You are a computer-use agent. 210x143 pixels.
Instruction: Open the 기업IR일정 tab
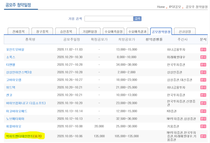pos(90,31)
